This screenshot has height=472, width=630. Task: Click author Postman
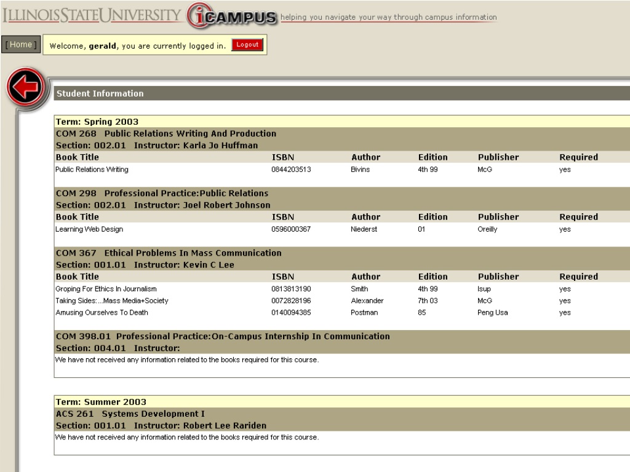(364, 313)
